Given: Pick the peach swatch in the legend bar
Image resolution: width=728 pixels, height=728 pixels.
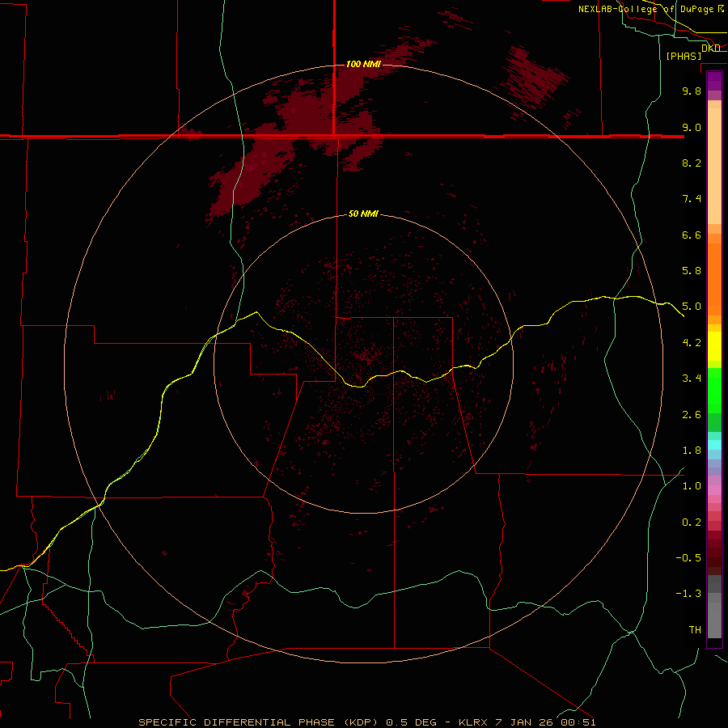Looking at the screenshot, I should pos(714,167).
